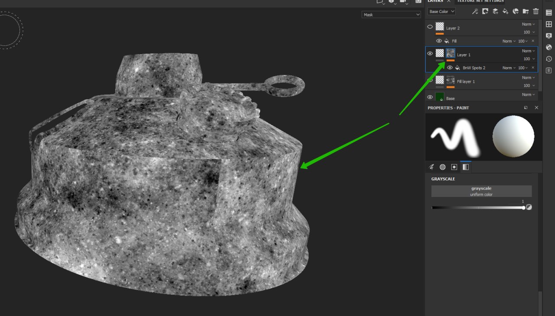Screen dimensions: 555x316
Task: Open the texture set list sidebar icon
Action: 549,13
